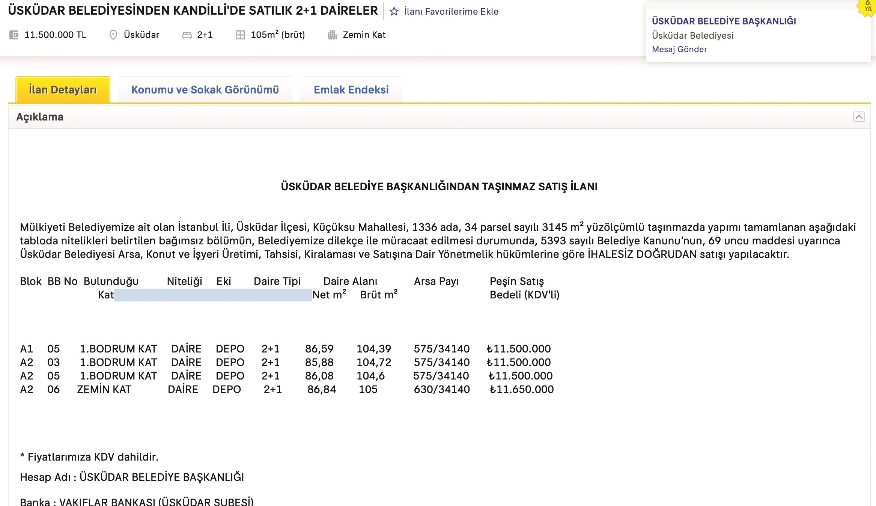Click İlanı Favorilerime Ekle link
Viewport: 876px width, 506px height.
(x=451, y=12)
